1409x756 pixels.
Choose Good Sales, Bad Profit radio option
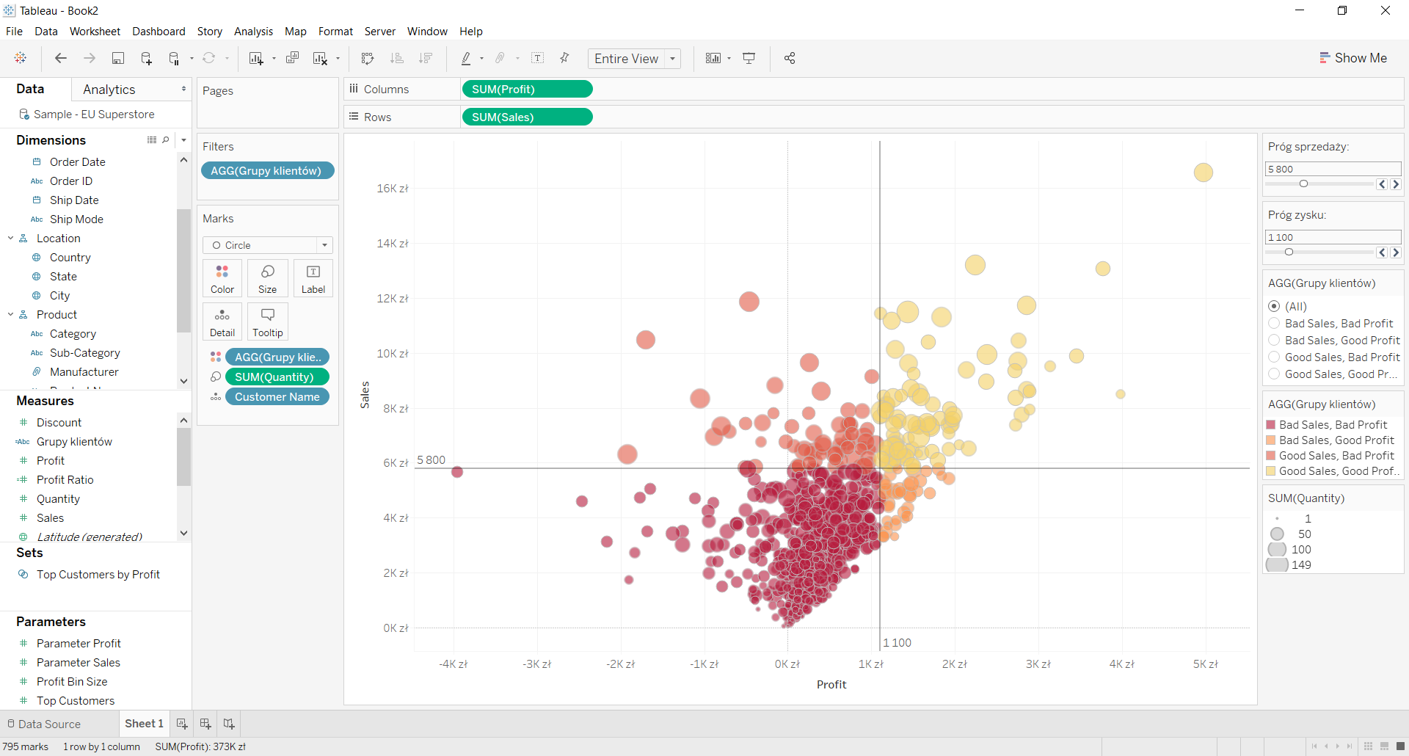[1274, 357]
